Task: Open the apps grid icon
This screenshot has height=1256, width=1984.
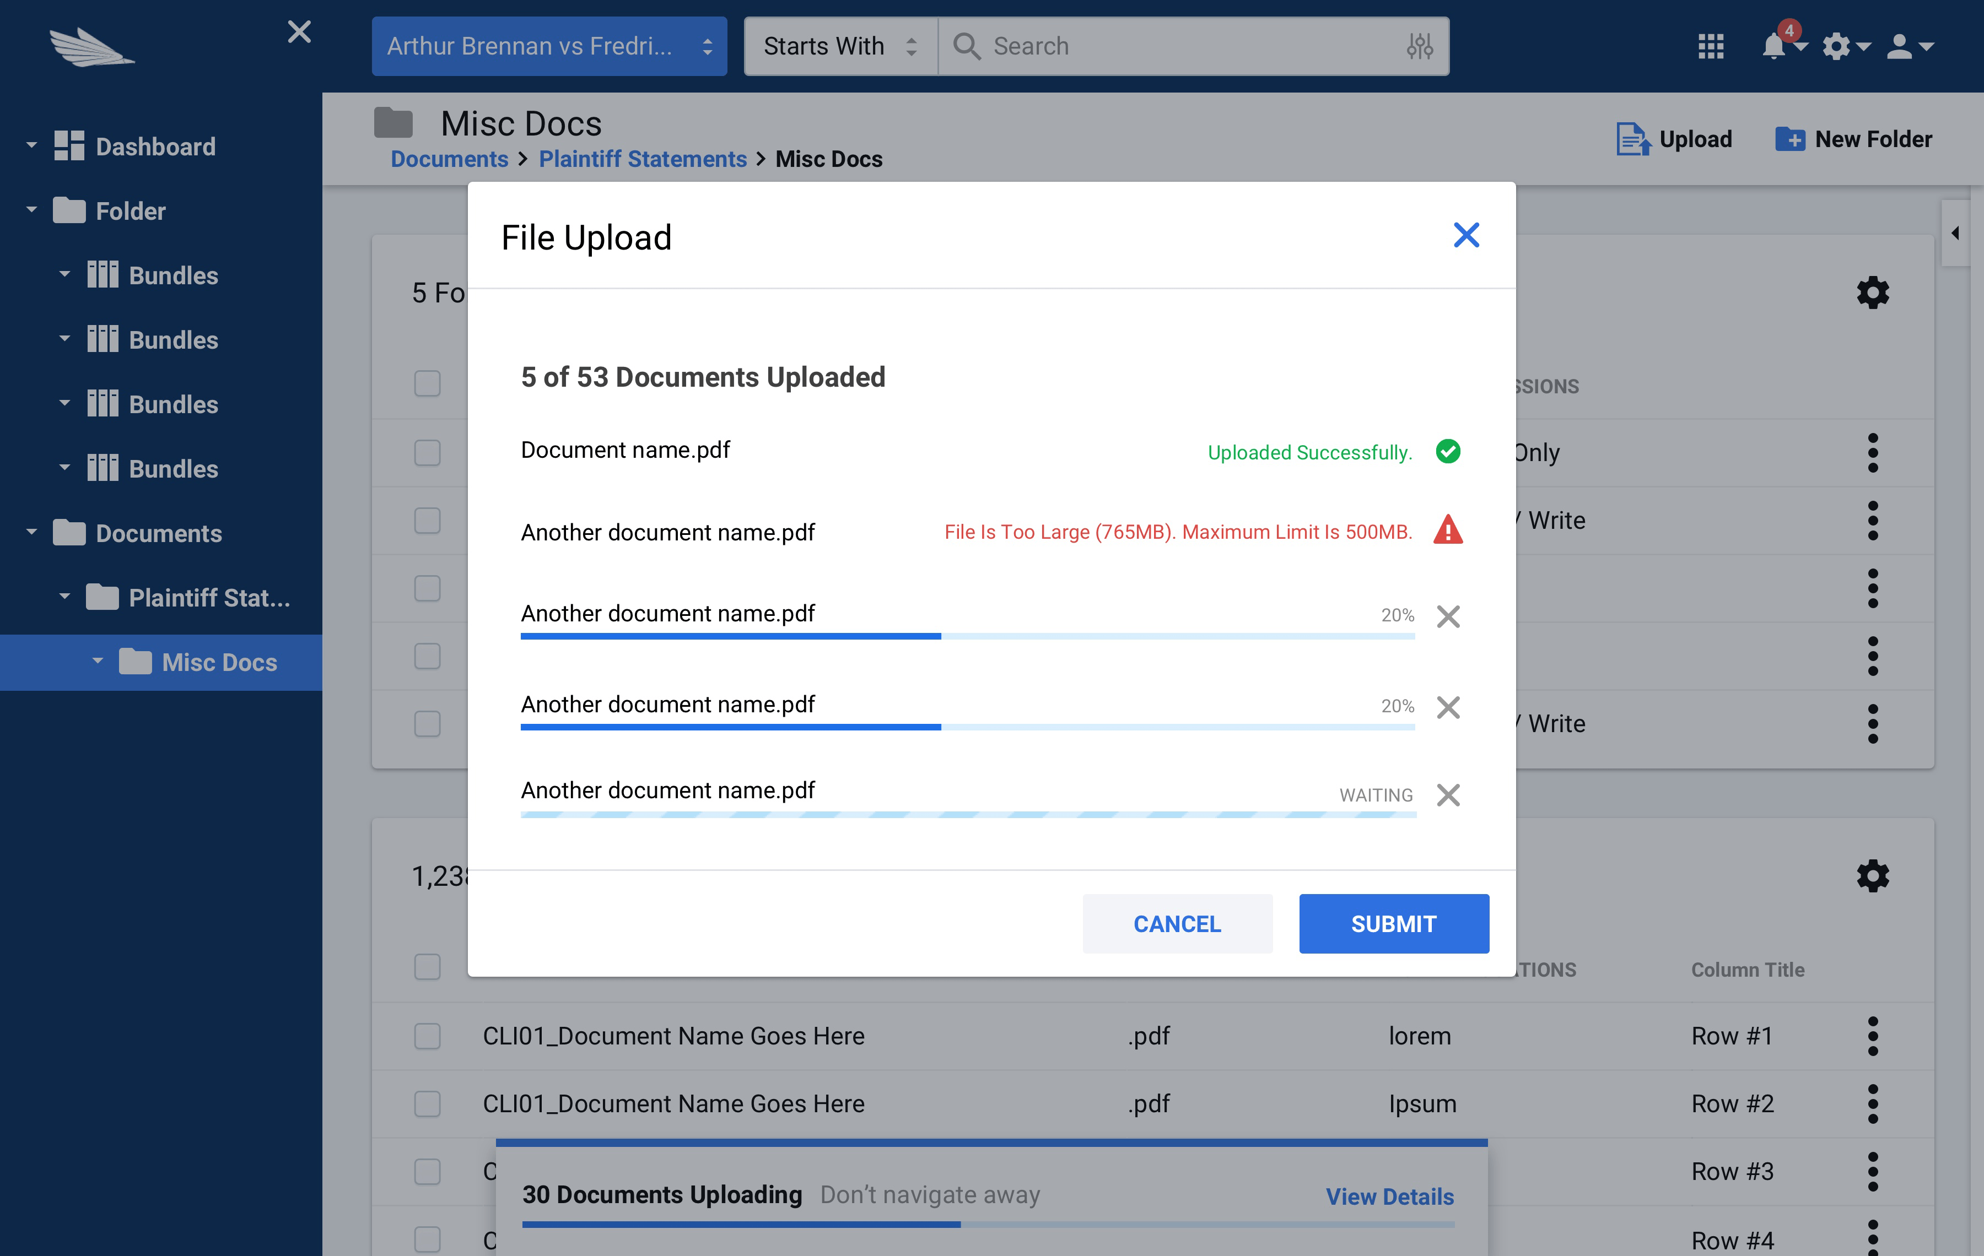Action: pyautogui.click(x=1711, y=46)
